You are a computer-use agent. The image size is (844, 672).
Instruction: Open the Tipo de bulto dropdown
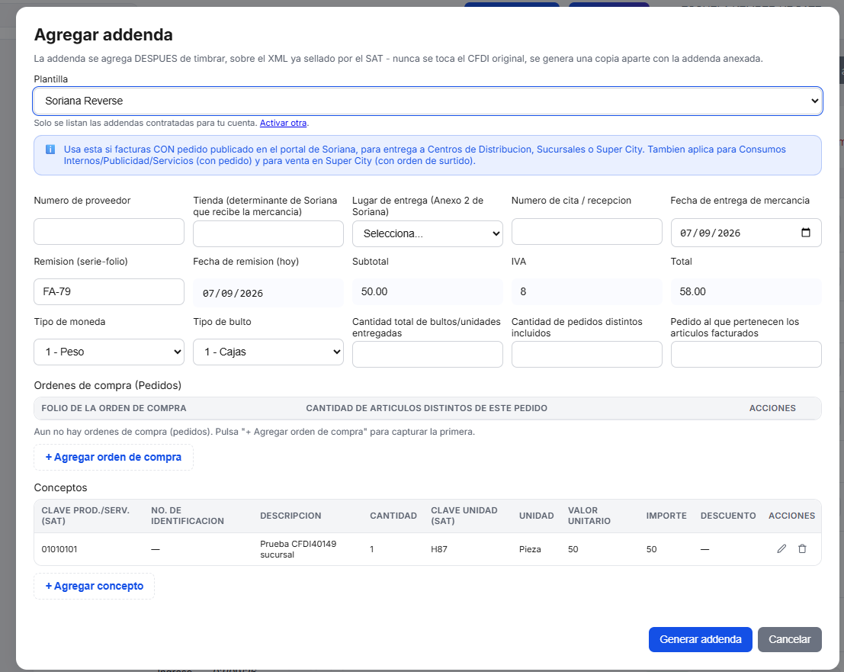pos(268,352)
